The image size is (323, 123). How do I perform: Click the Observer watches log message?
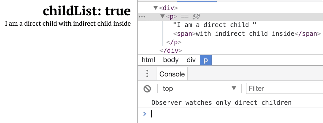point(221,102)
